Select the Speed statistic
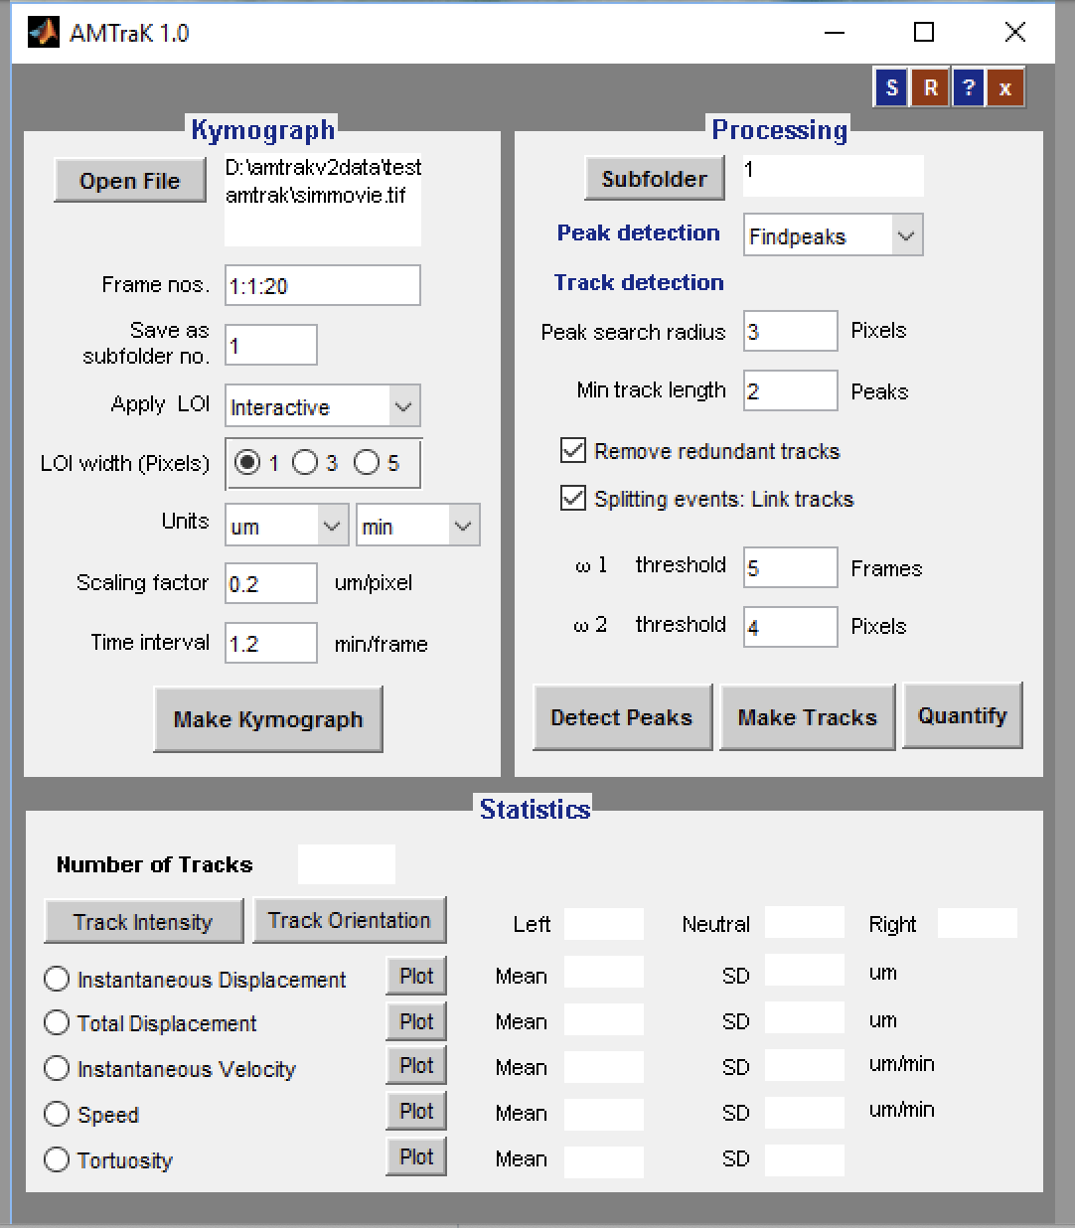1075x1228 pixels. [57, 1114]
